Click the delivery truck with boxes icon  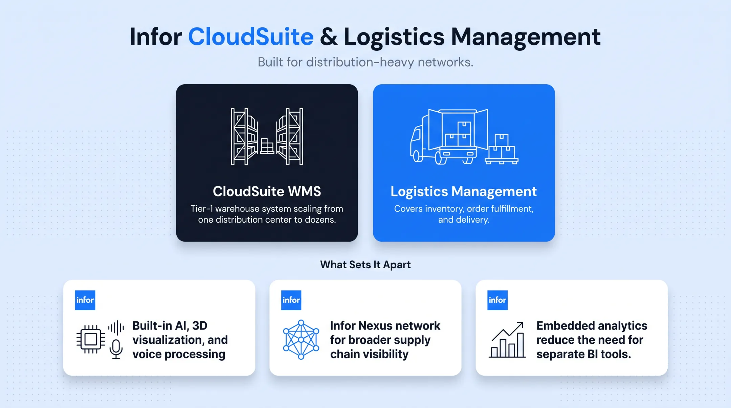click(x=464, y=136)
